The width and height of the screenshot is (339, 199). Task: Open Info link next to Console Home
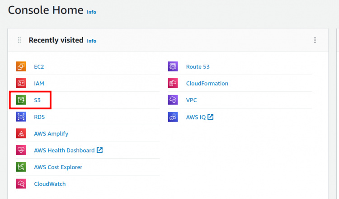tap(91, 12)
